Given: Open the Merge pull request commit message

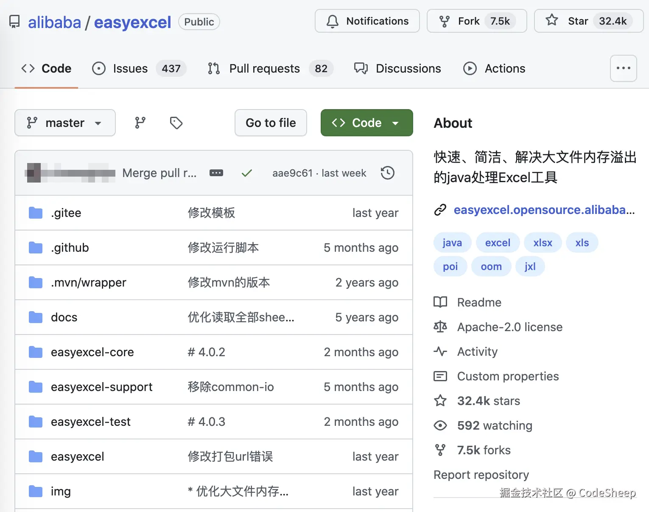Looking at the screenshot, I should [x=159, y=173].
